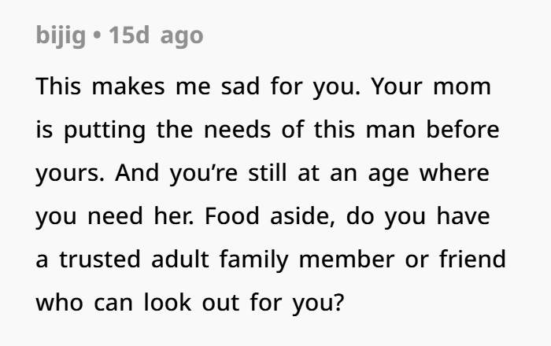This screenshot has width=551, height=346.
Task: Click the line starting "you need her. Food aside"
Action: [x=262, y=215]
